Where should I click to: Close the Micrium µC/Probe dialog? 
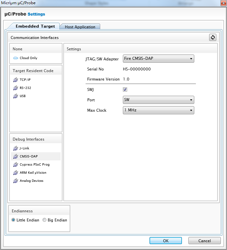[223, 3]
